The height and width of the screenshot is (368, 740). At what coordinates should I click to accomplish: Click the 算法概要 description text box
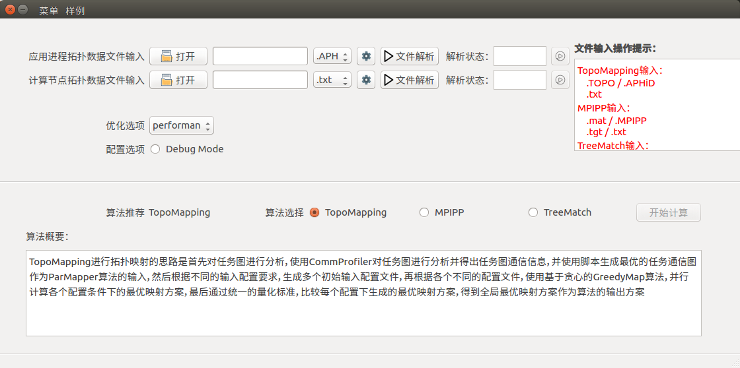point(363,293)
